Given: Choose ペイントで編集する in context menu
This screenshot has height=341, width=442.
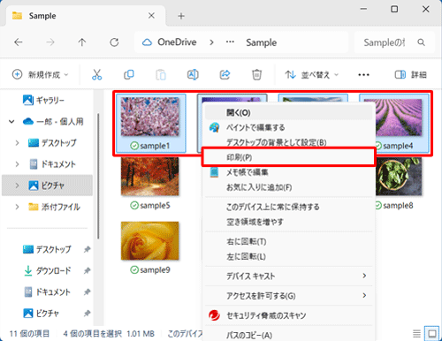Looking at the screenshot, I should [x=289, y=127].
